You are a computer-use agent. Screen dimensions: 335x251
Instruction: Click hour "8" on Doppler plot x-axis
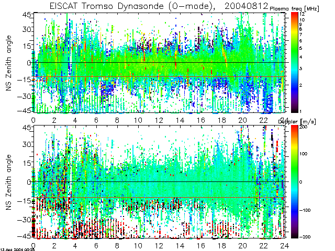(117, 246)
